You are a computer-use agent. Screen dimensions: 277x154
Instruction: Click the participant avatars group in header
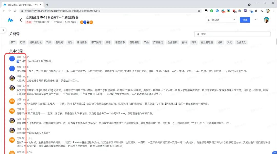coord(86,22)
